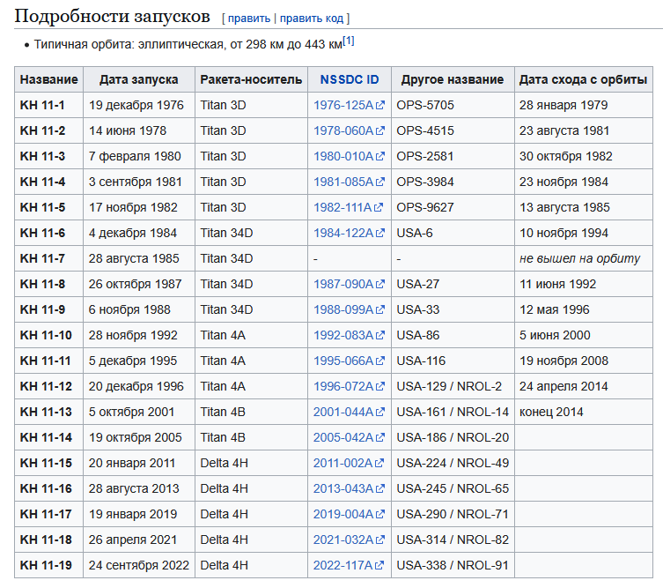Open NSSDC link 2005-042A
Image resolution: width=663 pixels, height=588 pixels.
point(349,437)
